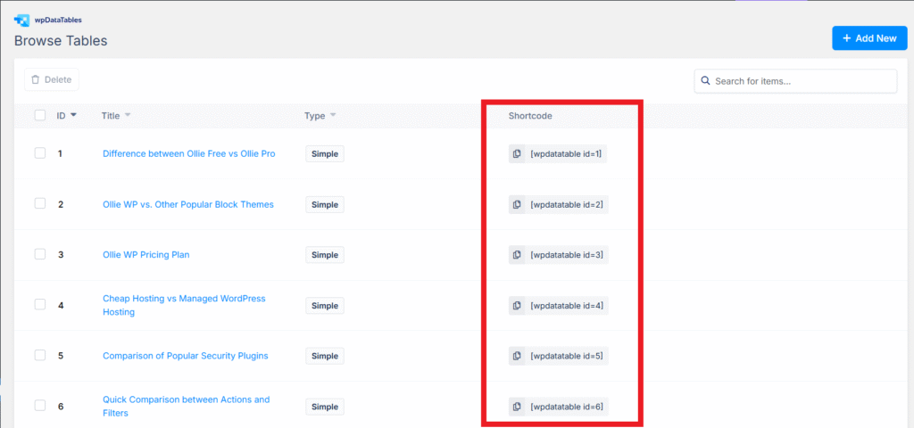Open Comparison of Popular Security Plugins table
Screen dimensions: 914x428
[185, 356]
